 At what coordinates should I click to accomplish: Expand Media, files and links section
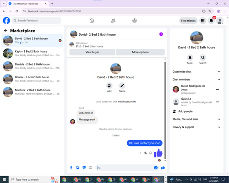coord(196,119)
